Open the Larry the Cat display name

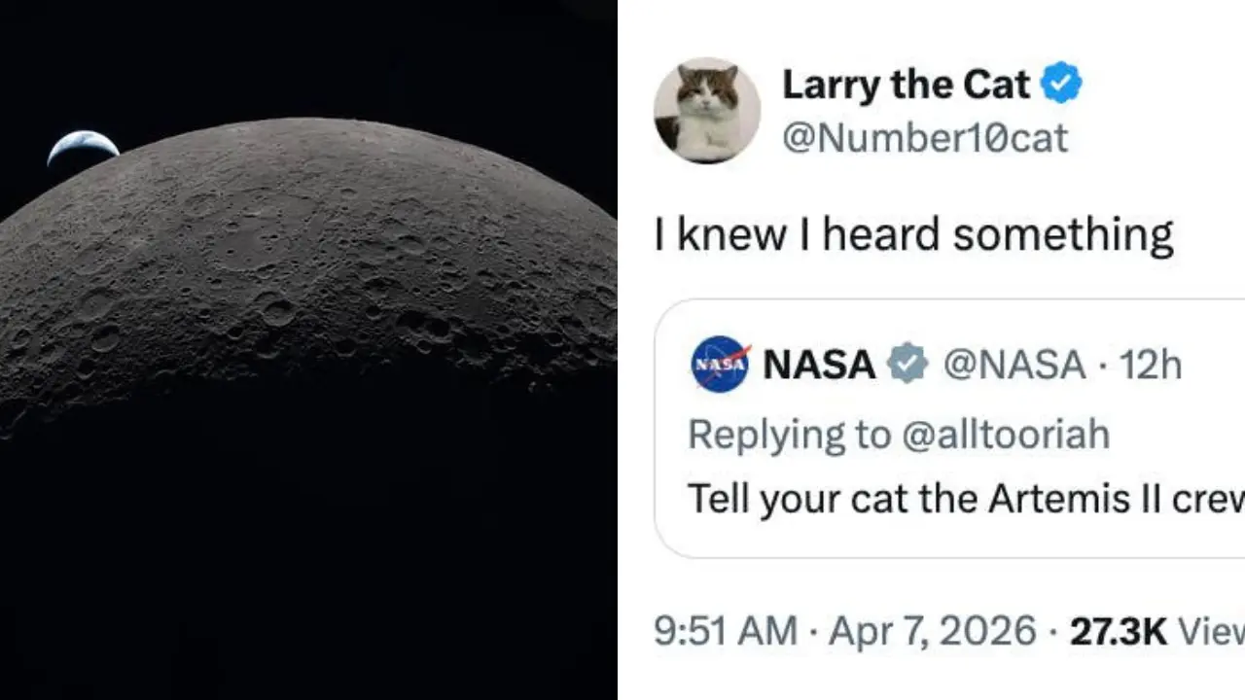pos(906,86)
